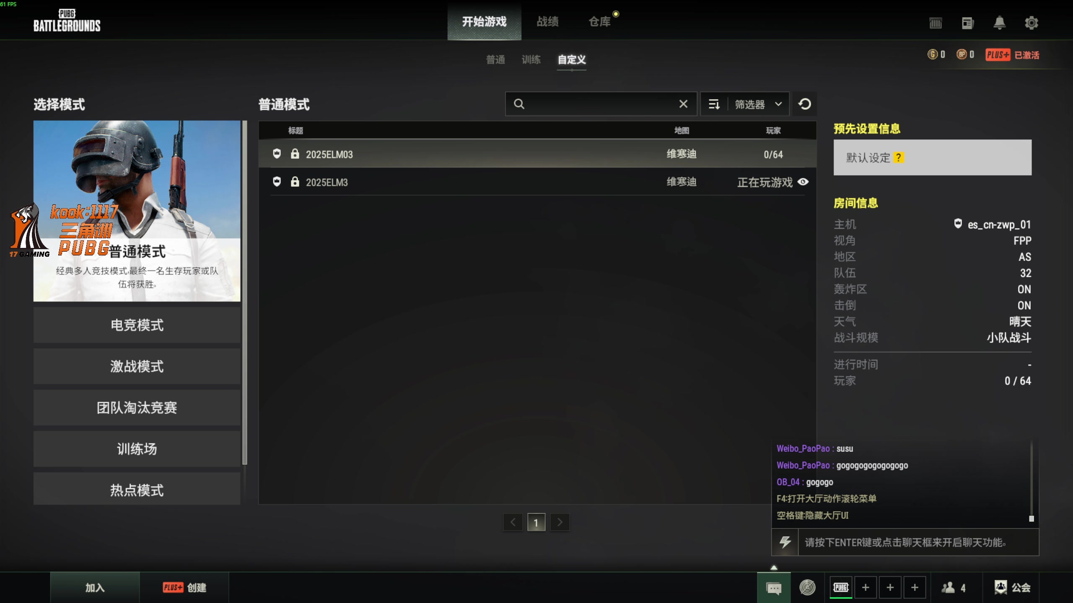The width and height of the screenshot is (1073, 603).
Task: Switch to the 开始游戏 tab
Action: (x=485, y=22)
